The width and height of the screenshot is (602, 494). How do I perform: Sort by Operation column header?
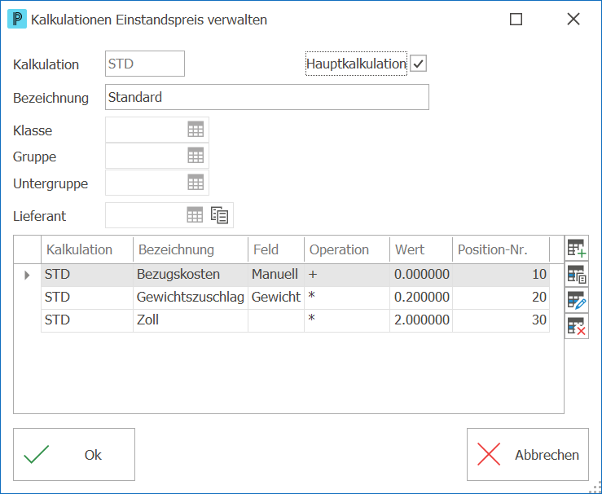pos(347,249)
